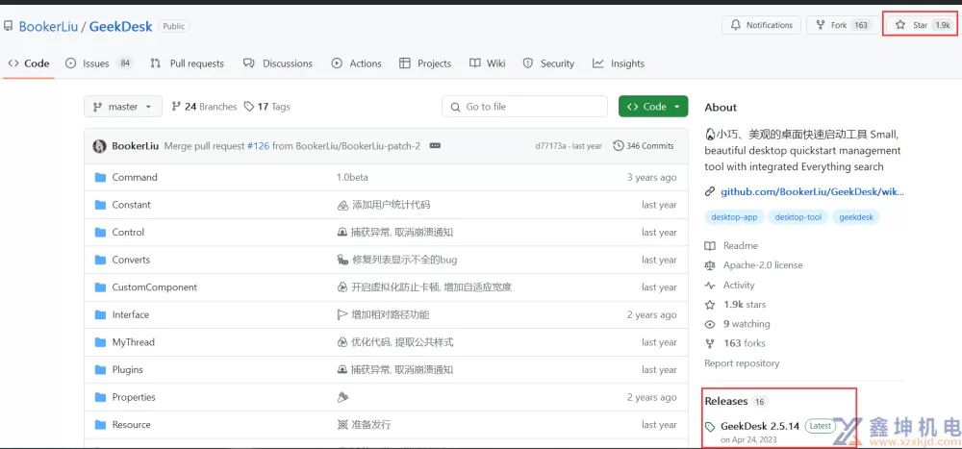
Task: Open commit hash d77173a
Action: tap(550, 146)
